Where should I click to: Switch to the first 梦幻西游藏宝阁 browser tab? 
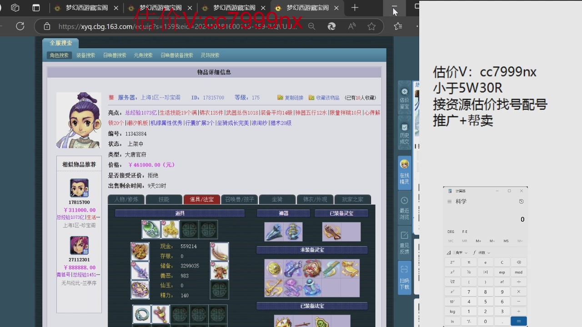tap(82, 8)
